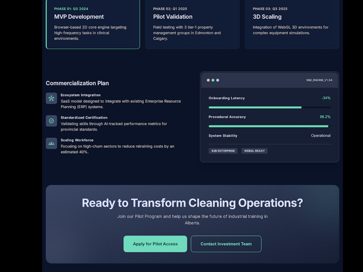Viewport: 363px width, 272px height.
Task: Contact Investment Team button
Action: 226,244
